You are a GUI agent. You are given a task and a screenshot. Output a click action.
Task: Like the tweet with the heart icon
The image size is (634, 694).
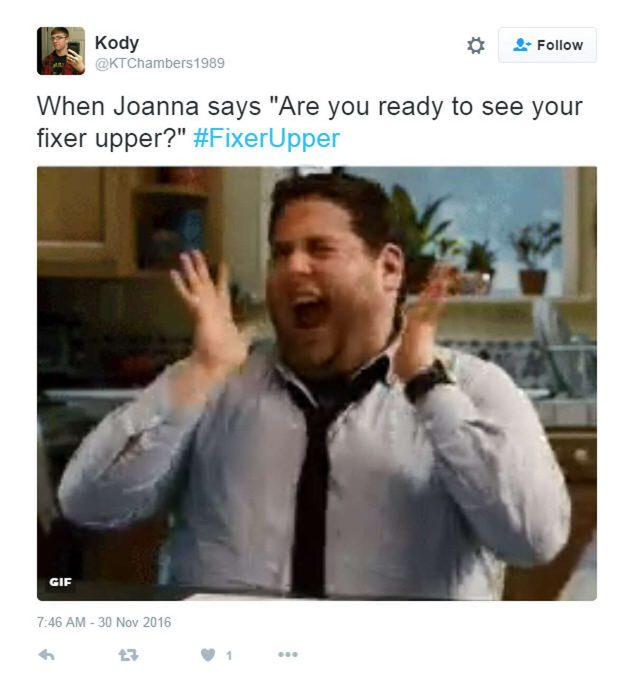click(208, 655)
